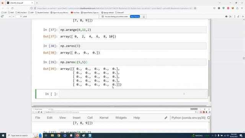
Task: Click the pencil edit-mode icon in Jupyter
Action: [x=166, y=118]
